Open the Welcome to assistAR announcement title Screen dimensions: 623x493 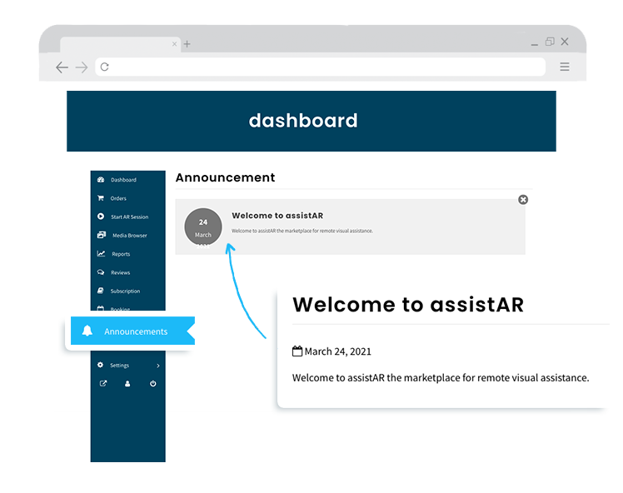(277, 216)
